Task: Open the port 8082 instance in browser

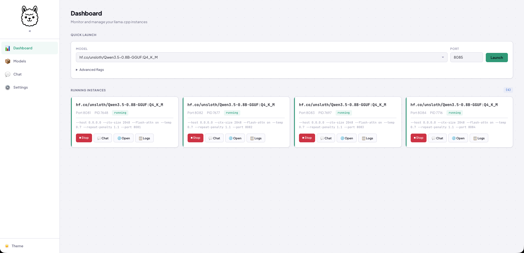Action: (x=235, y=138)
